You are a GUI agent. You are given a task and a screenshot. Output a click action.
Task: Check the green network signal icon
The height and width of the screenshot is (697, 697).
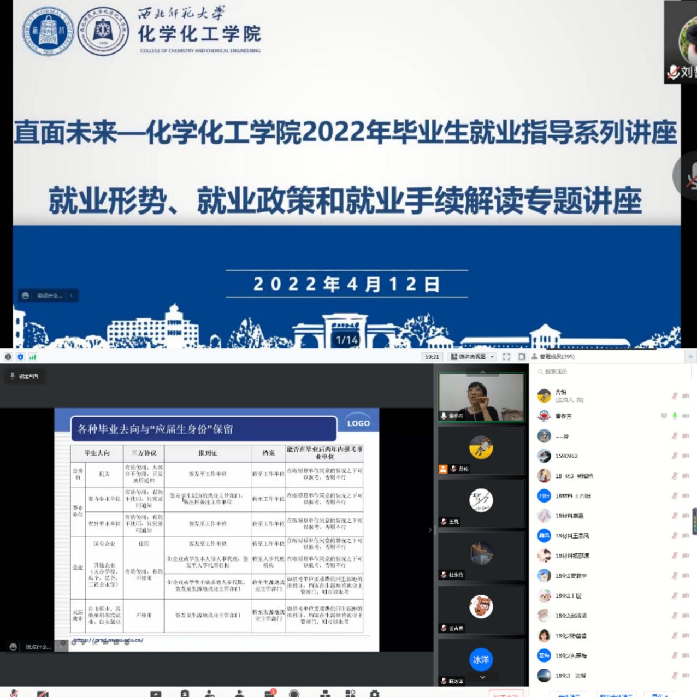coord(33,357)
